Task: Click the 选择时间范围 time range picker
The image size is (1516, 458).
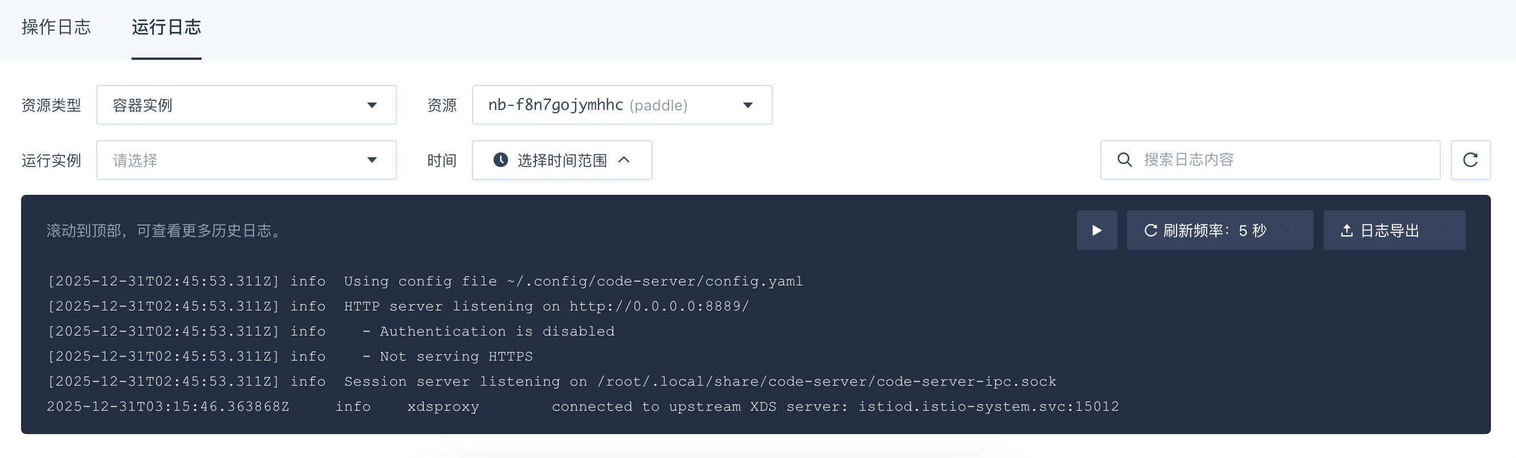Action: pos(562,160)
